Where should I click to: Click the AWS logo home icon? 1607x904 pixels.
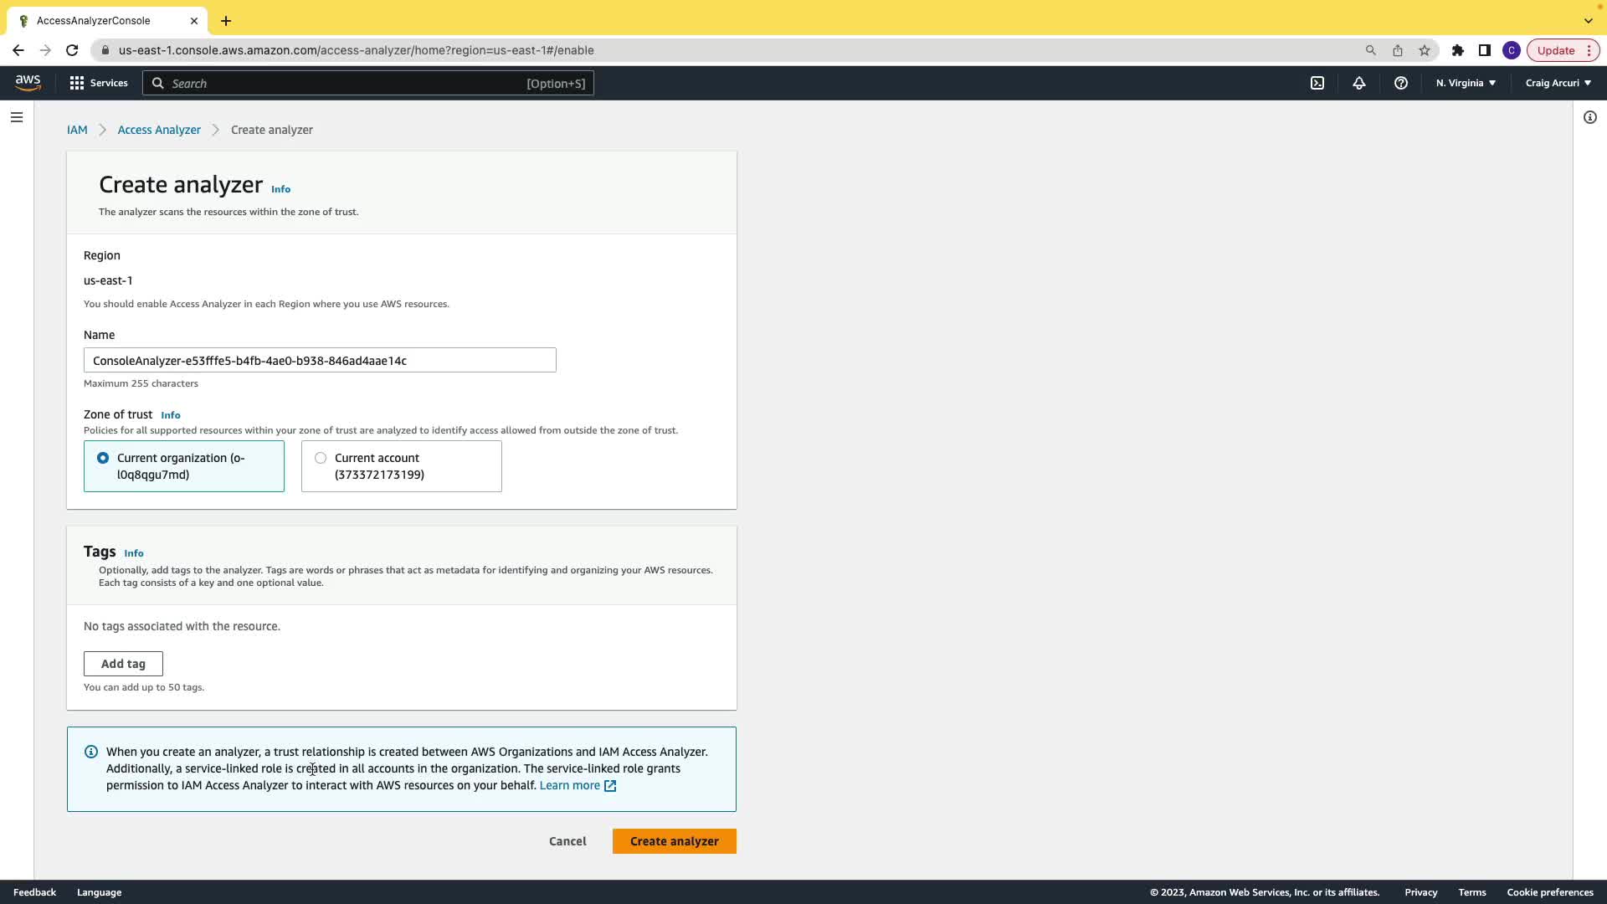[x=28, y=82]
